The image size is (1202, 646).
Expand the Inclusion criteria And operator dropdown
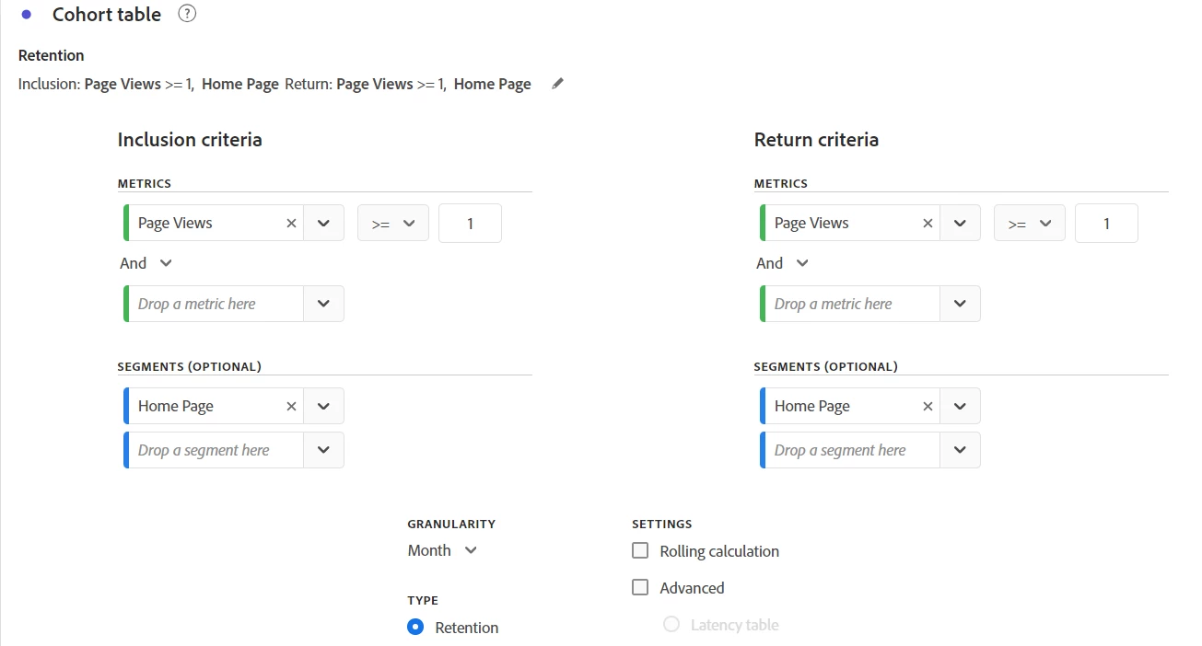[146, 263]
